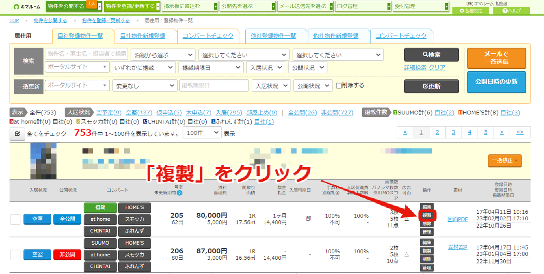Filter by the 非公開(727) link
The image size is (544, 274).
point(337,112)
